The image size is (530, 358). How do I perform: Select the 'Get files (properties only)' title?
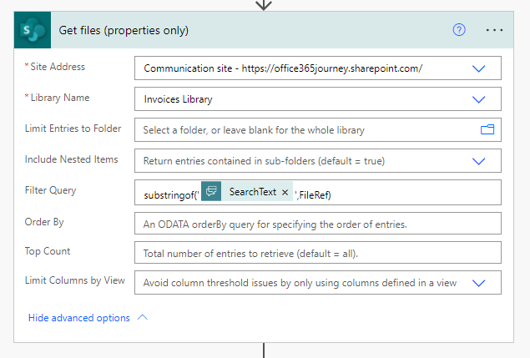coord(124,30)
